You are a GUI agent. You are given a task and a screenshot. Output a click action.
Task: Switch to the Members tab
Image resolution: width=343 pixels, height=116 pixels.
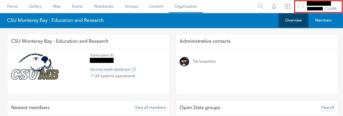click(323, 20)
